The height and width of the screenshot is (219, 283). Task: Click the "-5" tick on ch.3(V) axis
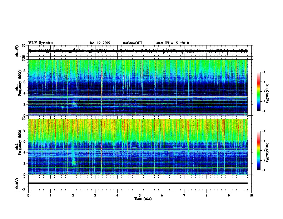pos(24,189)
